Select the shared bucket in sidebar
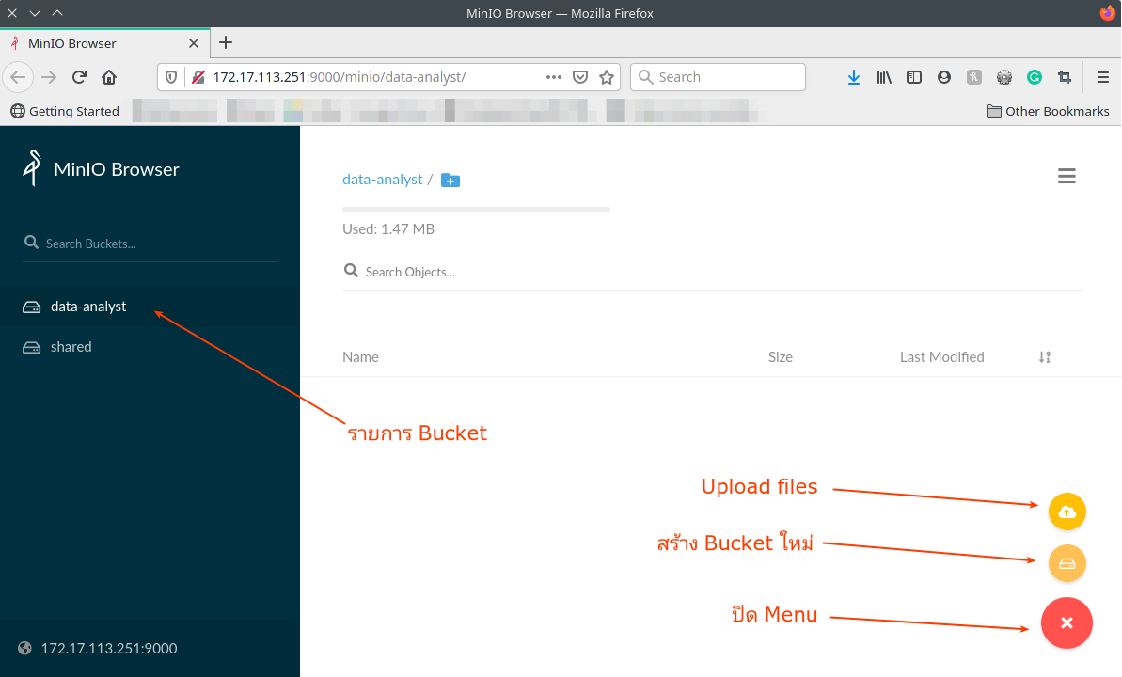Viewport: 1122px width, 677px height. [x=71, y=347]
